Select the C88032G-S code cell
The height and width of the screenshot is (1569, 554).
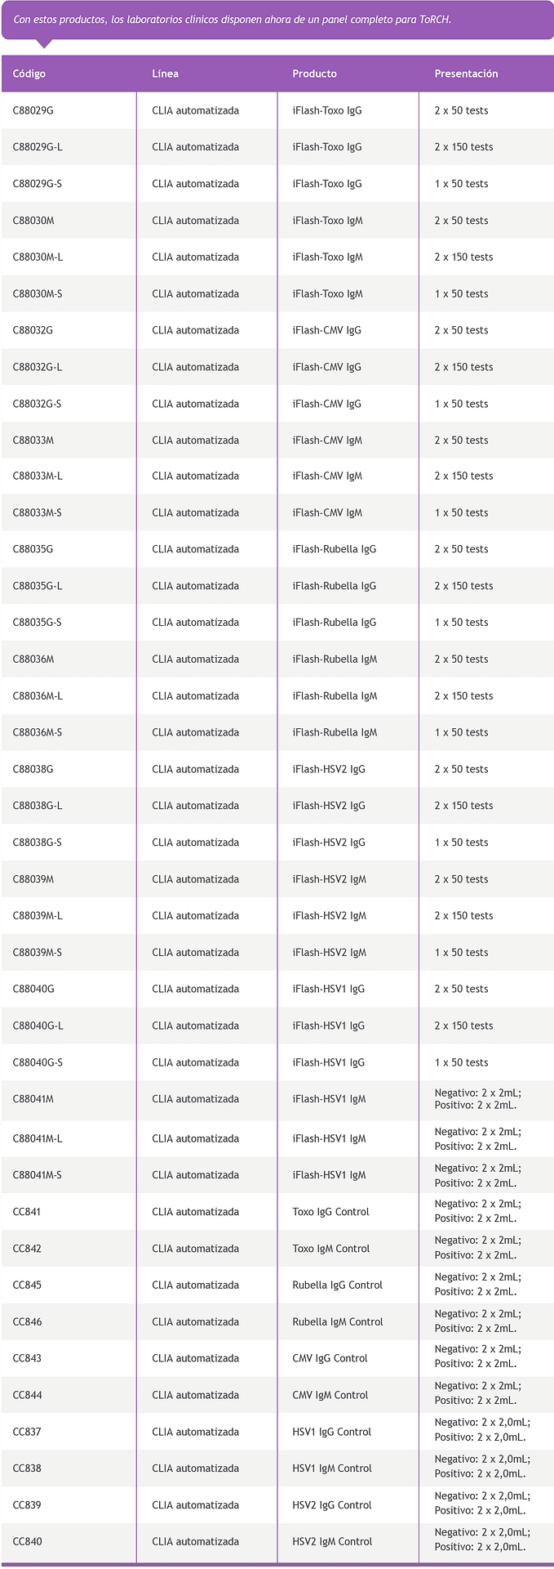pyautogui.click(x=37, y=404)
